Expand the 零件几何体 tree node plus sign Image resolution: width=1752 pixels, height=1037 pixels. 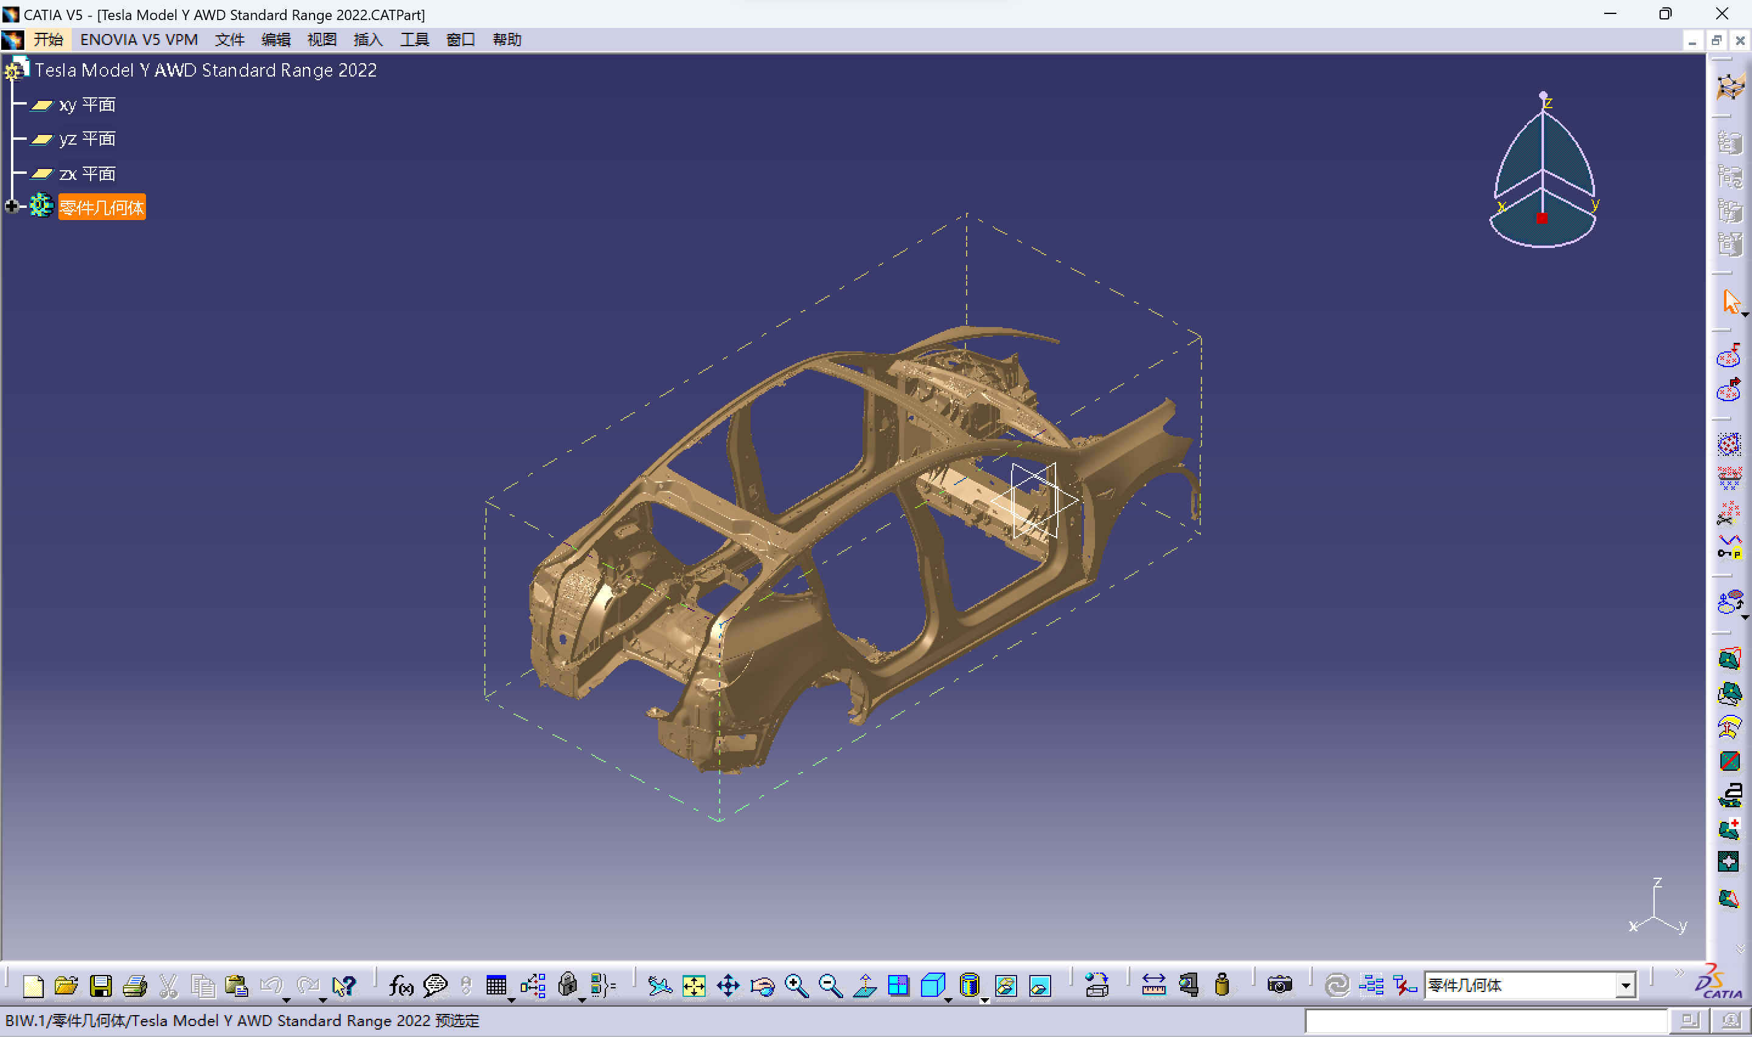11,206
